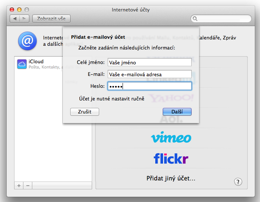Choose the Flickr account provider
The image size is (260, 202).
[171, 158]
